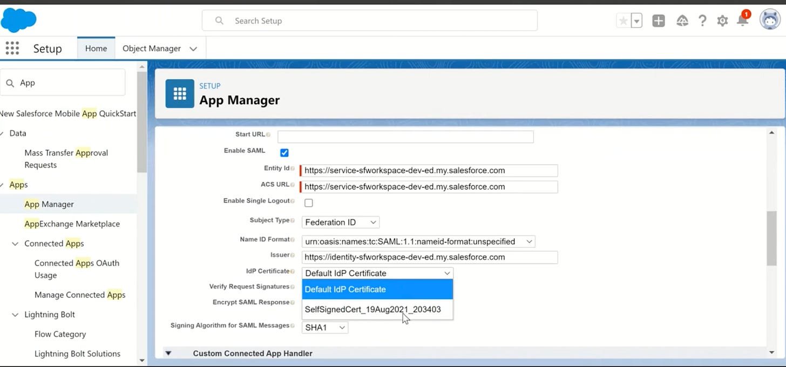Screen dimensions: 786x367
Task: Collapse the Connected Apps tree node
Action: [x=15, y=244]
